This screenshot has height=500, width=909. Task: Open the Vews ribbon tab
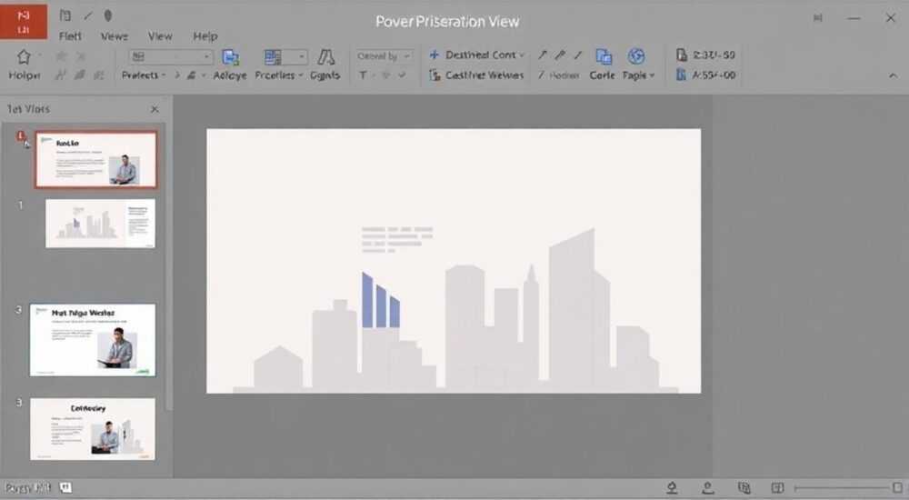pos(115,36)
